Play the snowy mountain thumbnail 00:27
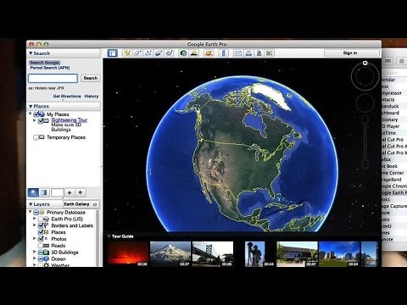 click(170, 254)
